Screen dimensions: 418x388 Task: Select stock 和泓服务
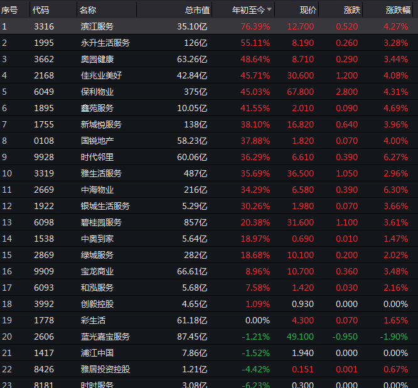coord(97,288)
